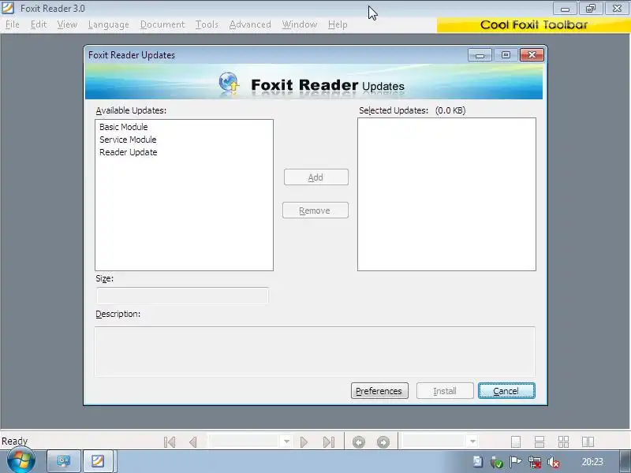Open zoom level dropdown in status bar
The image size is (631, 473).
472,441
